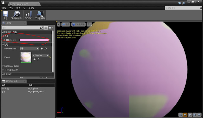Select the plane preview shape icon

(x=190, y=115)
